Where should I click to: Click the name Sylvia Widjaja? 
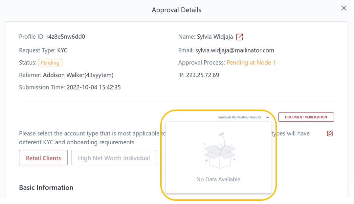(x=215, y=37)
